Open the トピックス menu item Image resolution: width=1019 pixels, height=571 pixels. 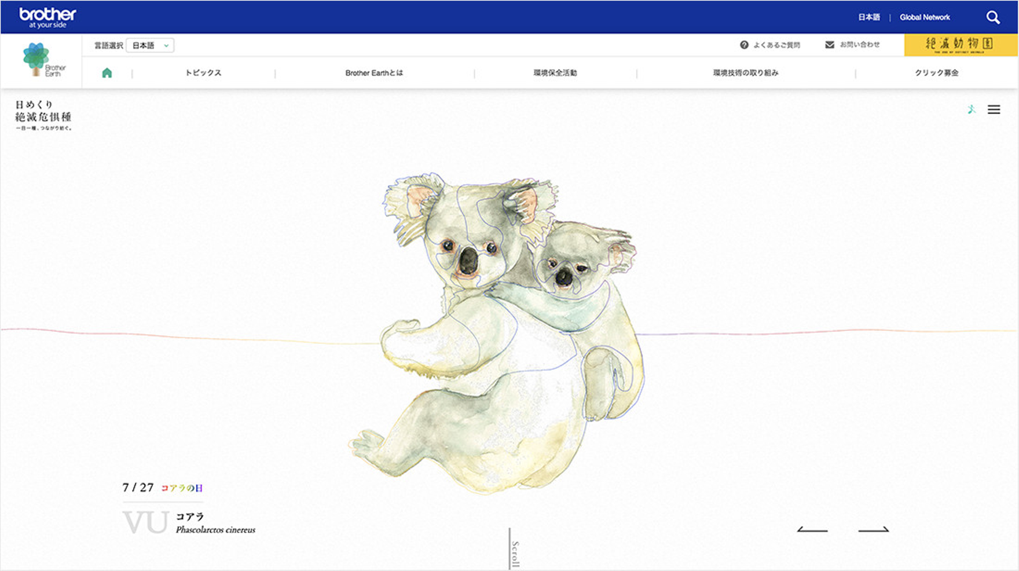coord(203,73)
